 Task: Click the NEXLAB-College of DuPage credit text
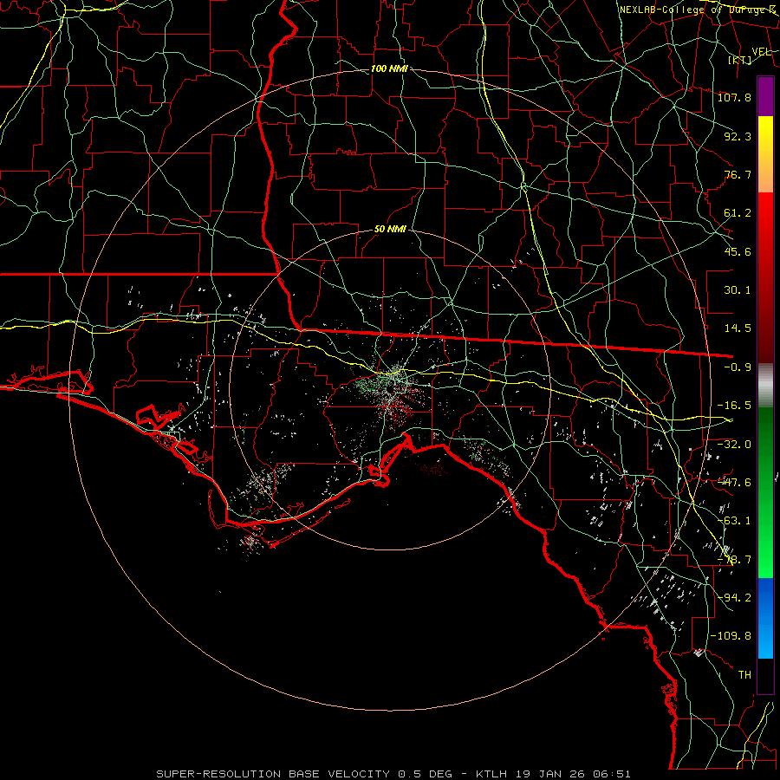(x=698, y=10)
